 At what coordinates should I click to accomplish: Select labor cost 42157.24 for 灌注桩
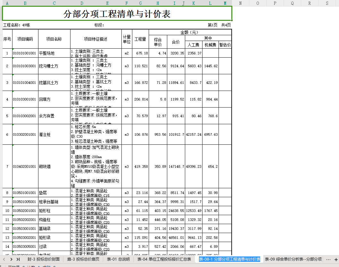(x=194, y=134)
